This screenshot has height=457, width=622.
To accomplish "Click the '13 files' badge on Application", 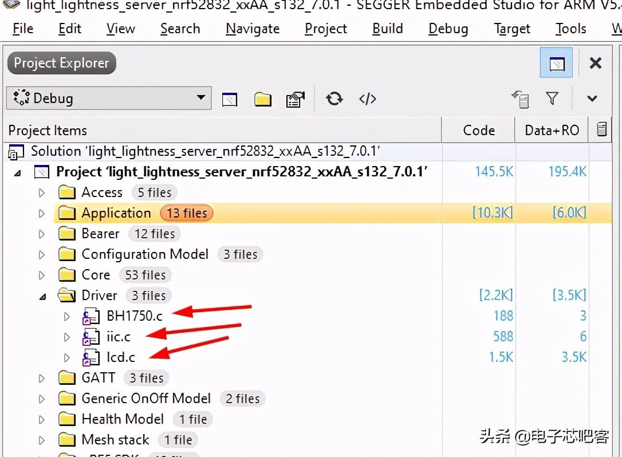I will point(187,213).
